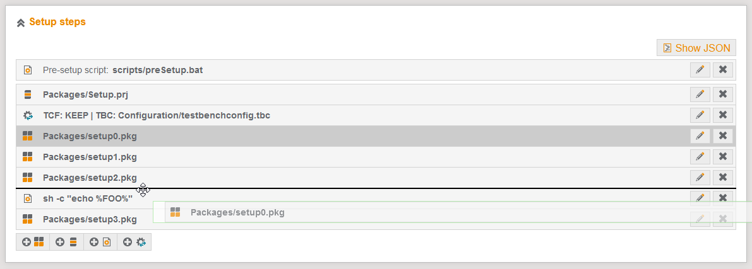The width and height of the screenshot is (752, 269).
Task: Edit the Packages/setup1.pkg step
Action: [x=700, y=157]
